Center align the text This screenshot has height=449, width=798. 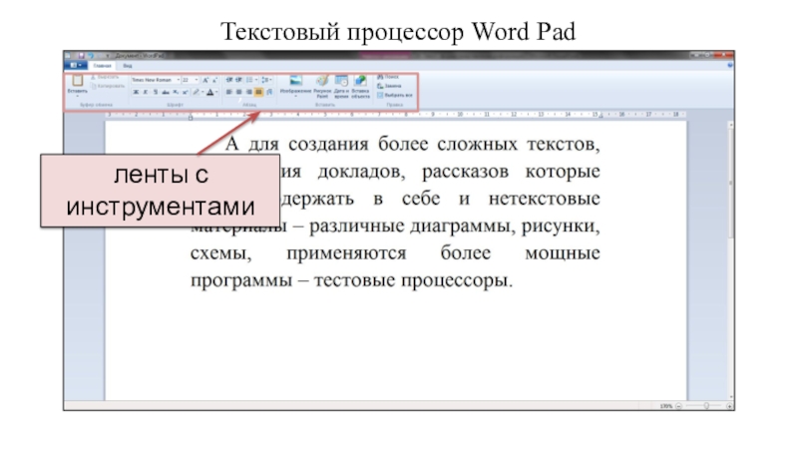[x=238, y=92]
